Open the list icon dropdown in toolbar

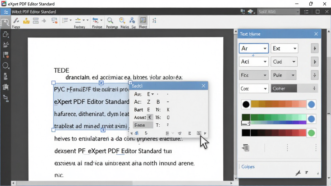(70, 20)
